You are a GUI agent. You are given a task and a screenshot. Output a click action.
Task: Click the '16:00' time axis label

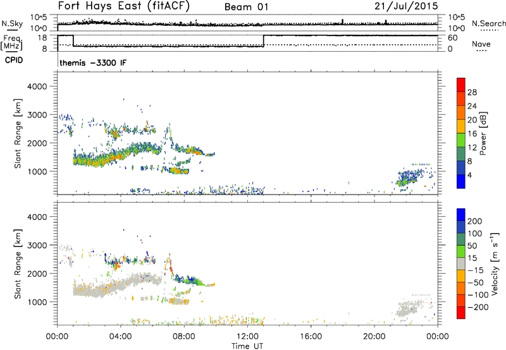pyautogui.click(x=311, y=337)
